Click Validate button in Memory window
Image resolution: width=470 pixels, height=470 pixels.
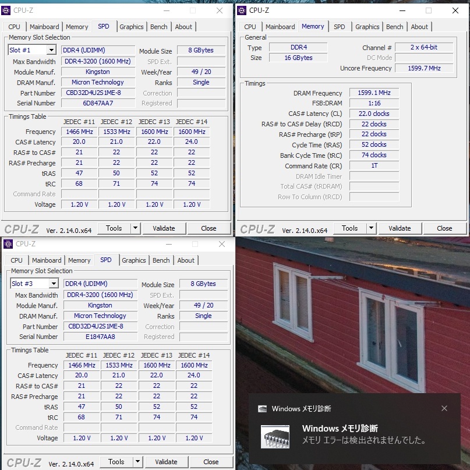(400, 228)
